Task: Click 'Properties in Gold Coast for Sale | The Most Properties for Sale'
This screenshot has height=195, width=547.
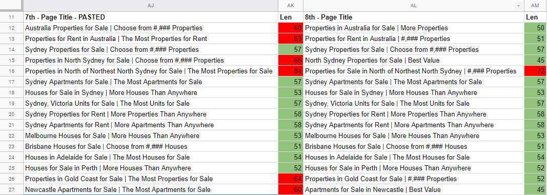Action: click(151, 179)
